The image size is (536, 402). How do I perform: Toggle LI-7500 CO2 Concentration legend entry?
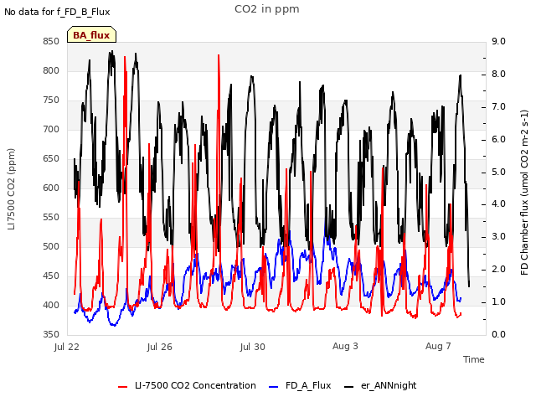click(x=195, y=385)
